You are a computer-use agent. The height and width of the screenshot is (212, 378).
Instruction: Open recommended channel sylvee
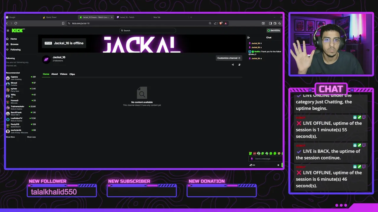coord(21,90)
